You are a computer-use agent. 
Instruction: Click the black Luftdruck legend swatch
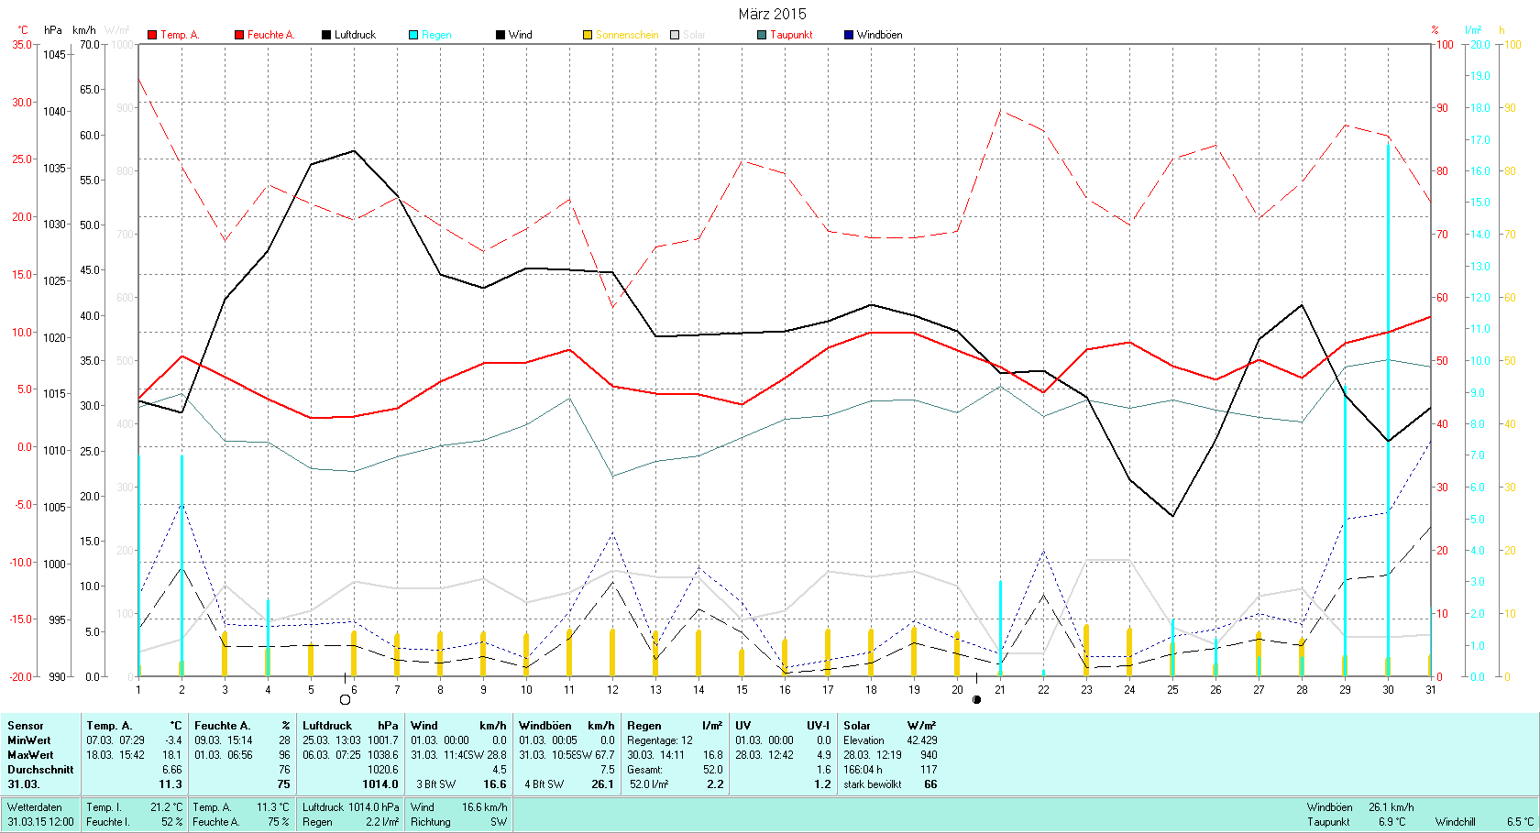[326, 35]
